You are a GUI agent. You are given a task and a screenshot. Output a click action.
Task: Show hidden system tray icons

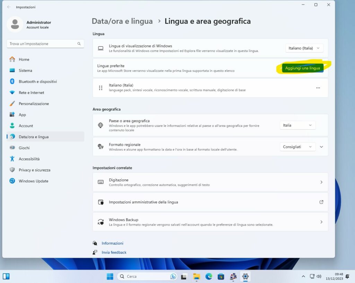tap(303, 276)
